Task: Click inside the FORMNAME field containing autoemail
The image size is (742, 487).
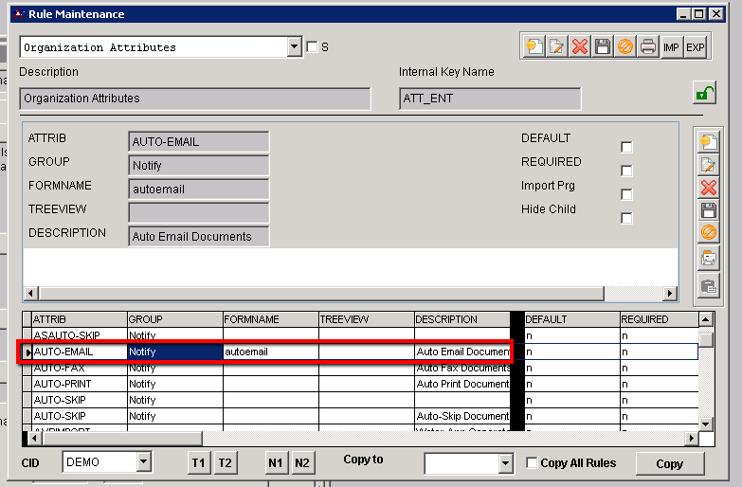Action: [198, 189]
